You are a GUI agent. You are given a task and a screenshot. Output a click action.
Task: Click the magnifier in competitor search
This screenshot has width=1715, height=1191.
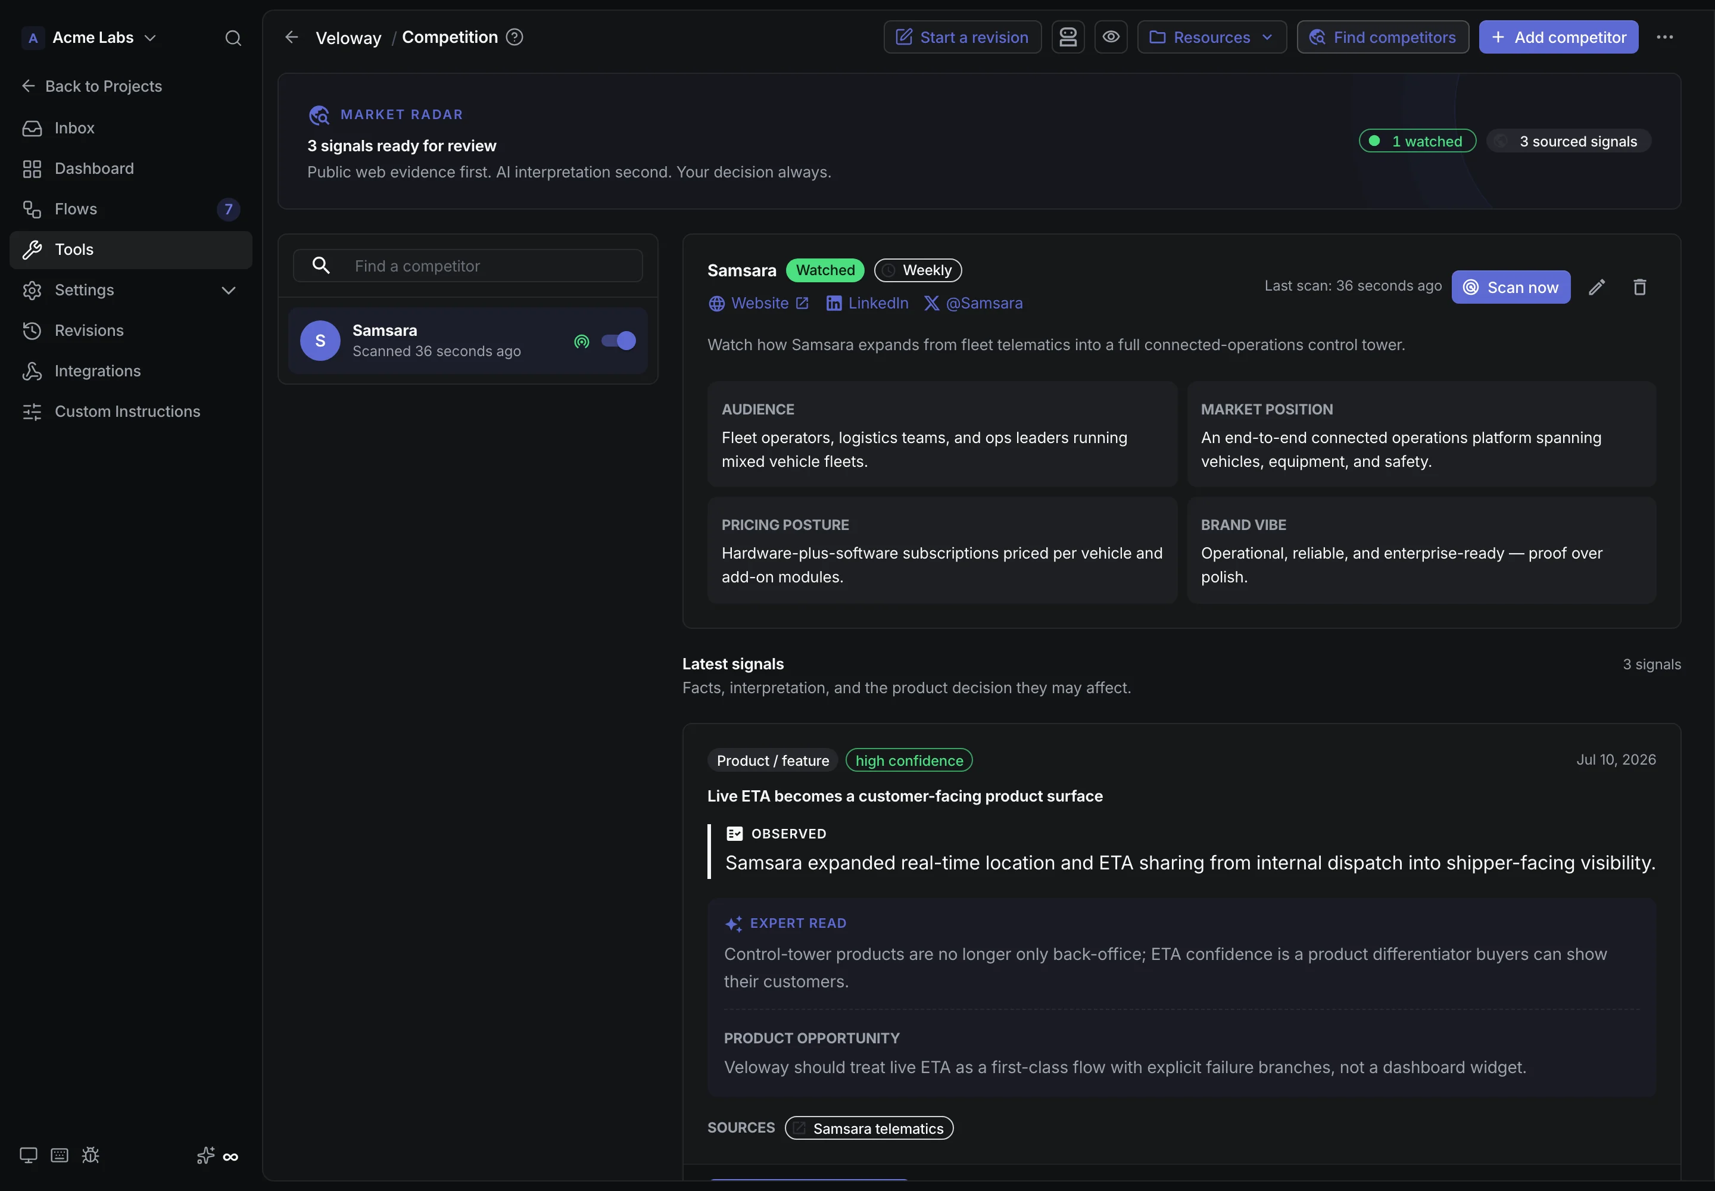[x=321, y=266]
